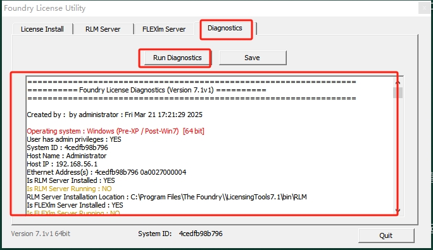Click the 'User has admin privileges : YES' line

74,139
